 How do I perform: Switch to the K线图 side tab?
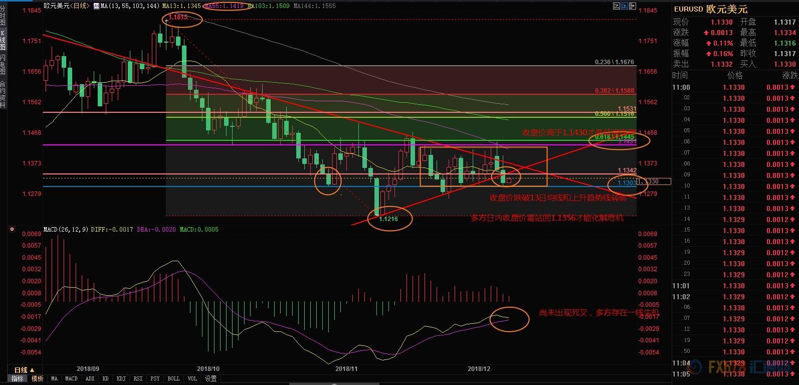coord(3,40)
